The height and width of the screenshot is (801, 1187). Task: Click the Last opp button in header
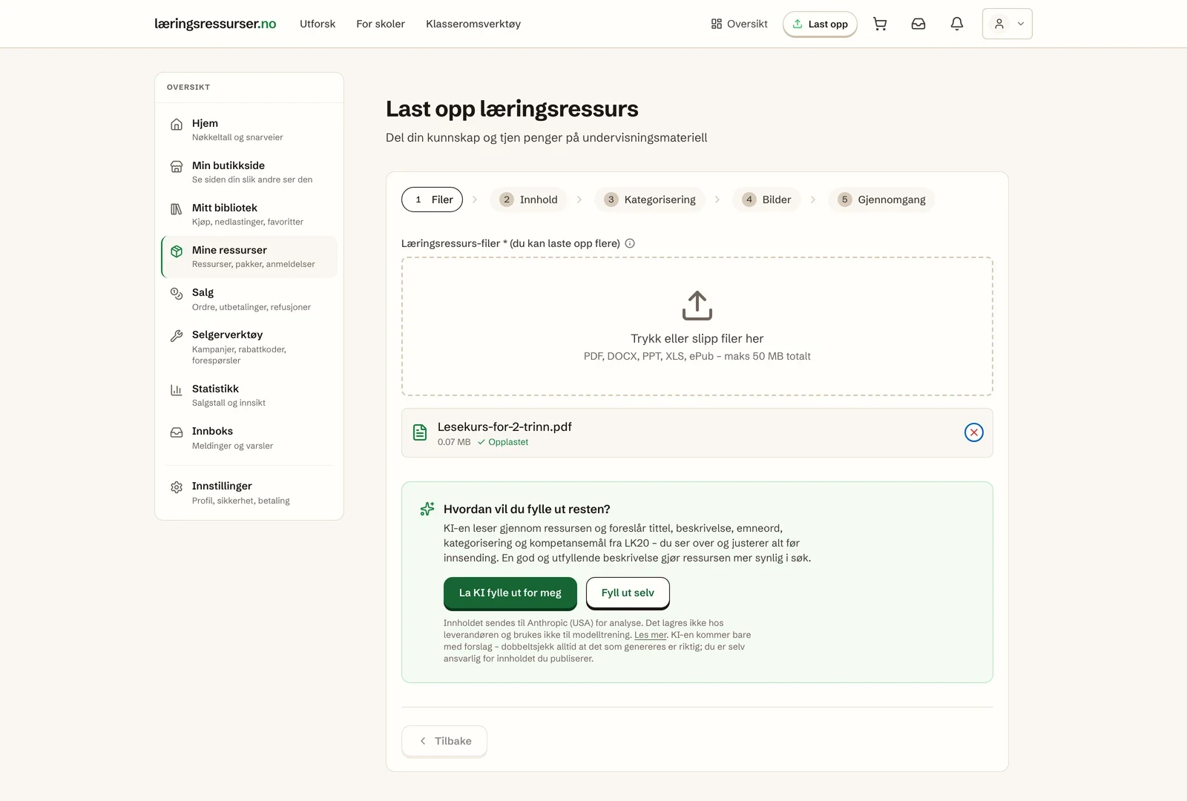[820, 24]
